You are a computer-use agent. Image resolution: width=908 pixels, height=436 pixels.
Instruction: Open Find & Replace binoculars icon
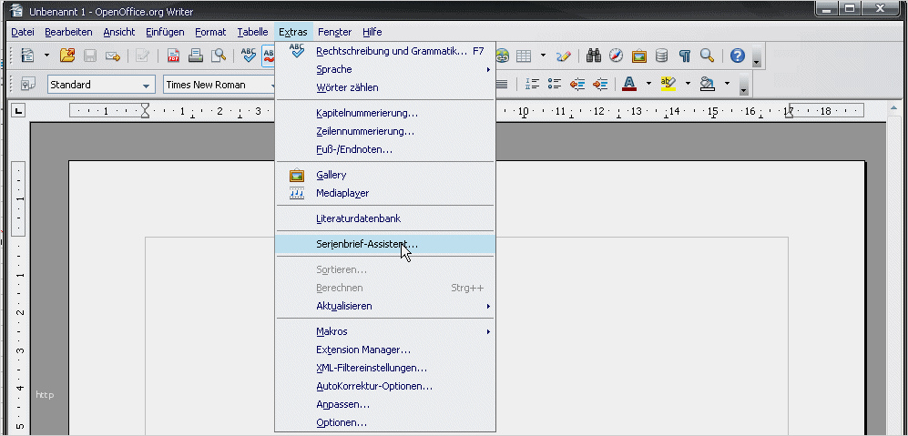(594, 56)
